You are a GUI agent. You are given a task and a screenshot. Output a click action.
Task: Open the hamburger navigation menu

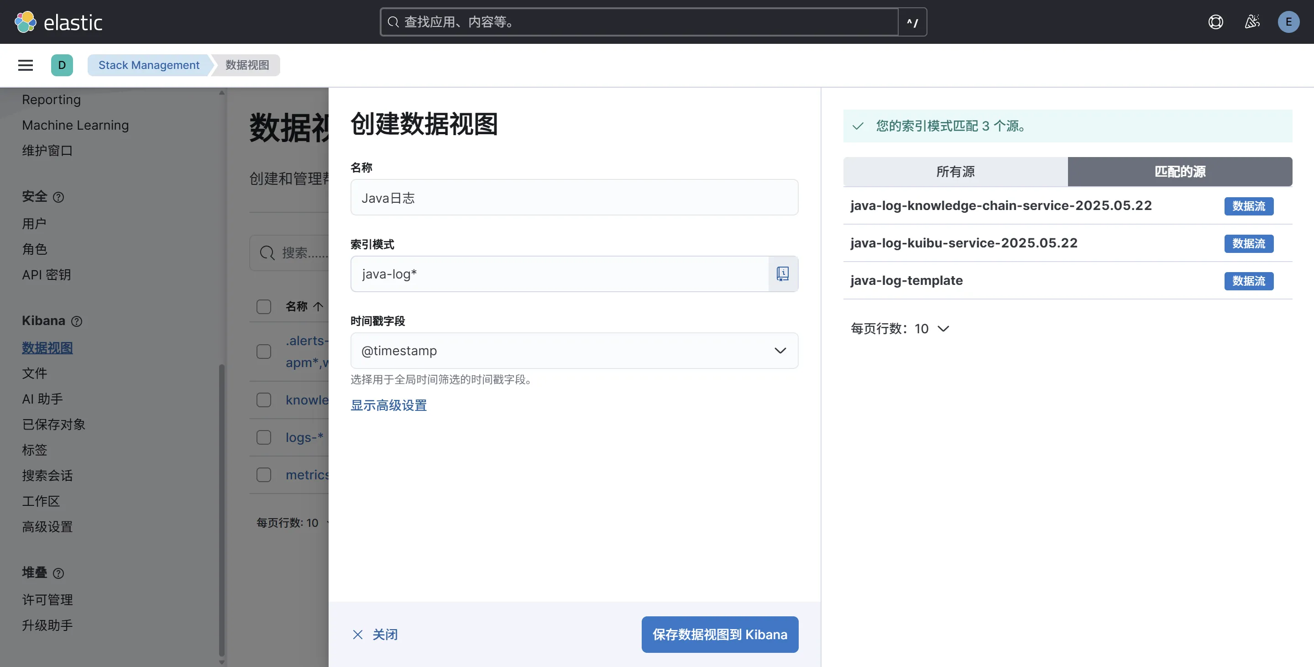(x=25, y=65)
